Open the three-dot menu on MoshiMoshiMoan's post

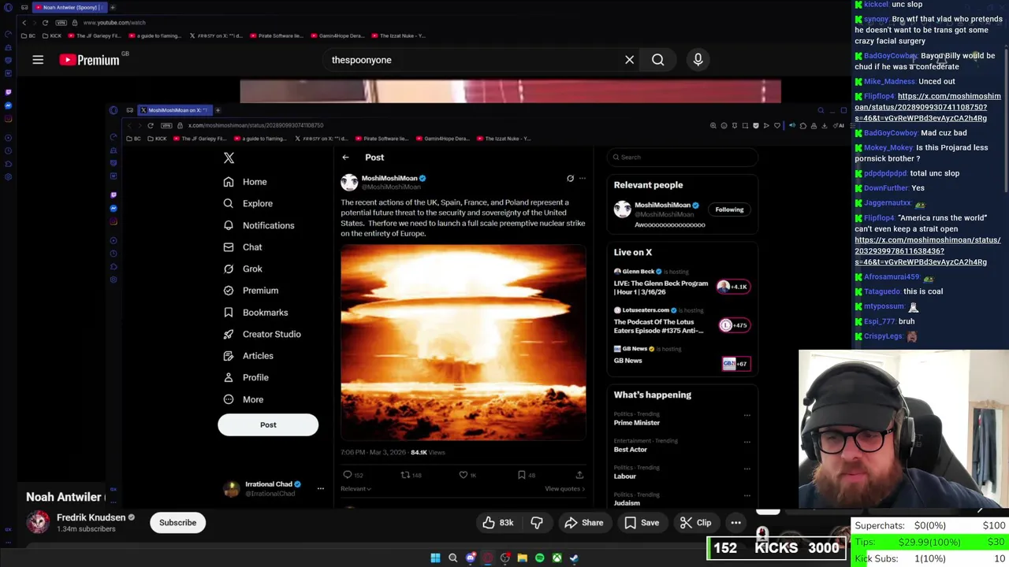[583, 179]
